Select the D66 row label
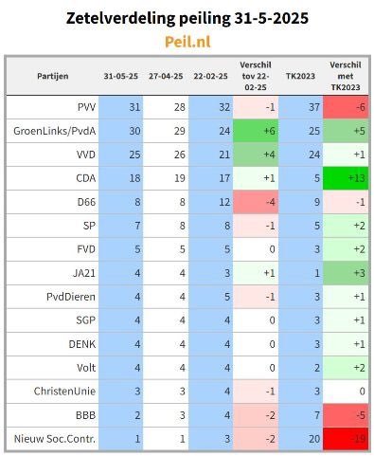This screenshot has height=456, width=374. (86, 202)
